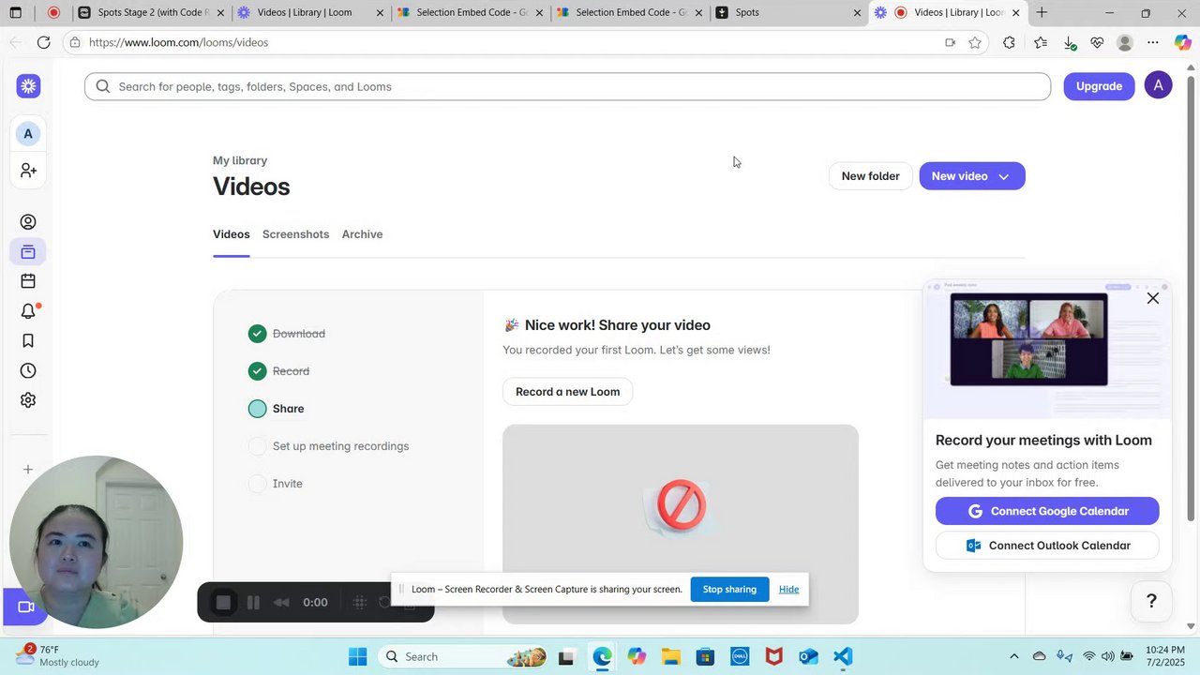Viewport: 1200px width, 675px height.
Task: Select the Library icon in sidebar
Action: [x=28, y=251]
